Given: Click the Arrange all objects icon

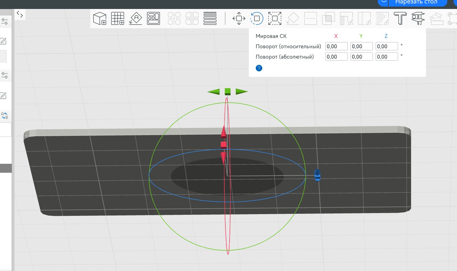Looking at the screenshot, I should point(153,18).
